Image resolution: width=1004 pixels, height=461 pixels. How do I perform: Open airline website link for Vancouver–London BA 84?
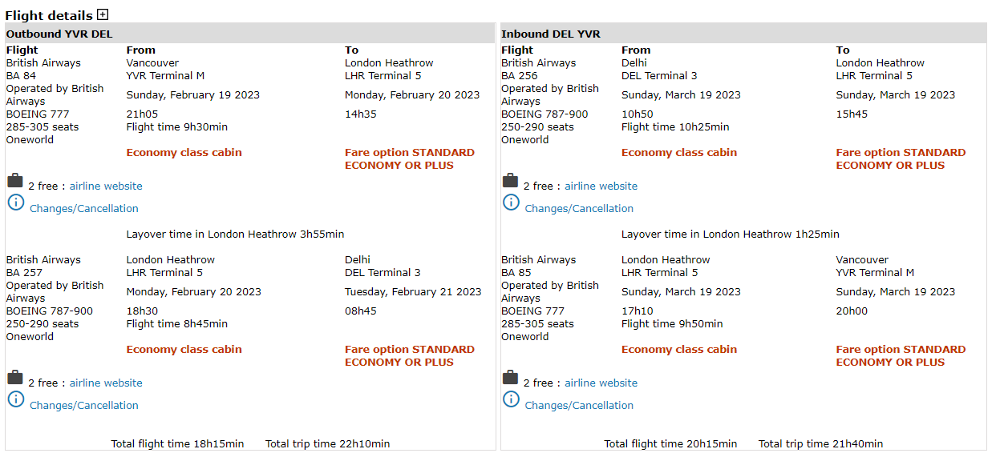106,186
